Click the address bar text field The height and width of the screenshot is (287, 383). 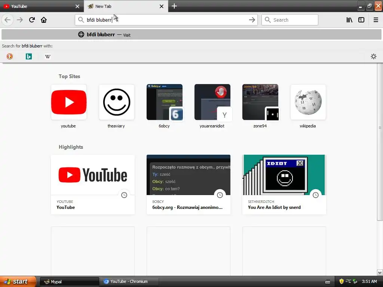pos(166,20)
